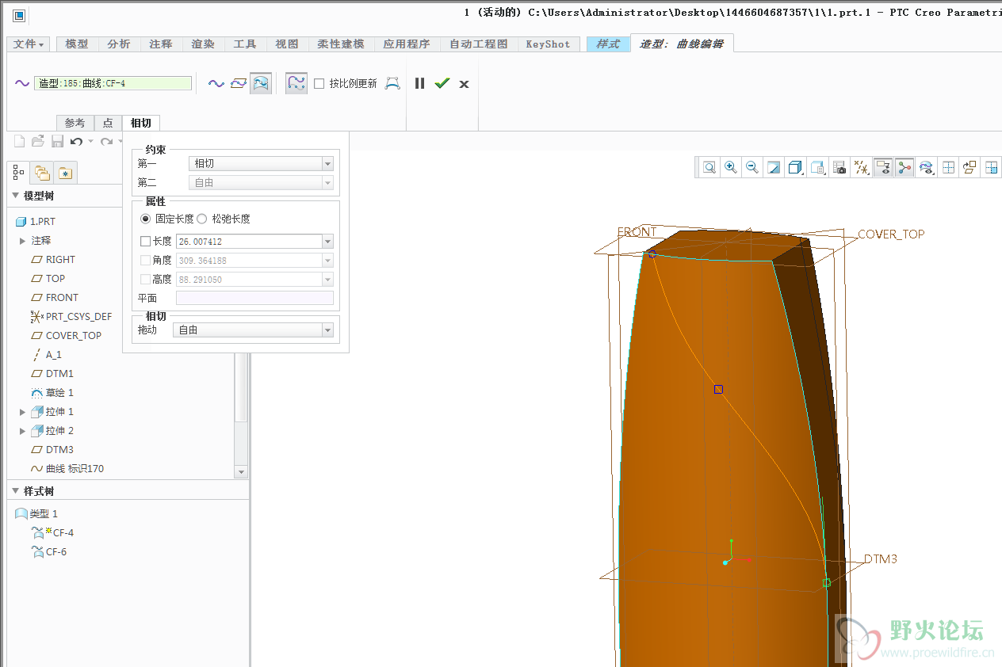Click the curve name field CF-4
This screenshot has width=1002, height=667.
113,83
